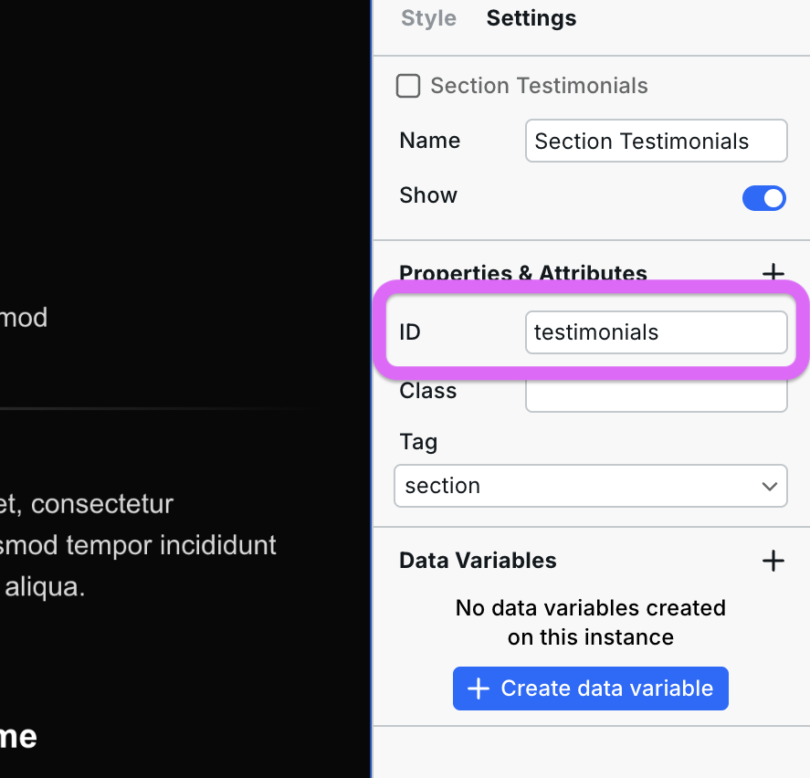
Task: Open the Settings tab
Action: click(x=531, y=18)
